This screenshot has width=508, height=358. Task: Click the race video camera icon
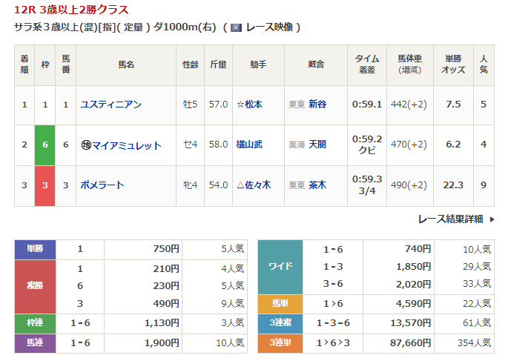237,27
